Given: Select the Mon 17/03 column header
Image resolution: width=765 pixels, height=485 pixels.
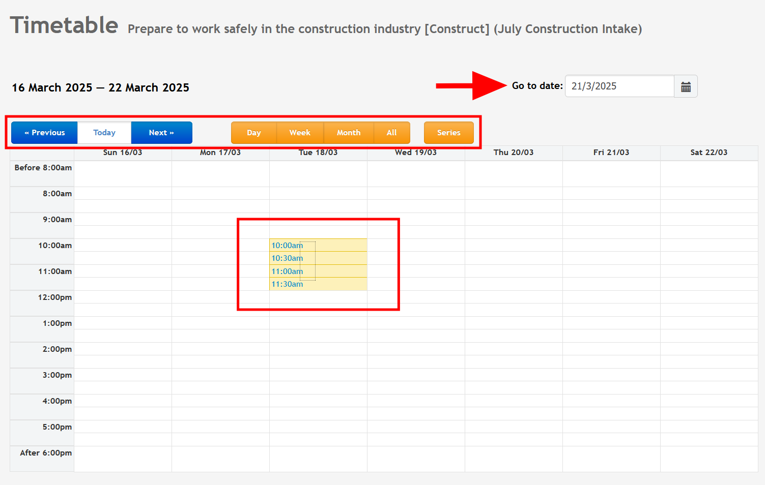Looking at the screenshot, I should [x=220, y=153].
